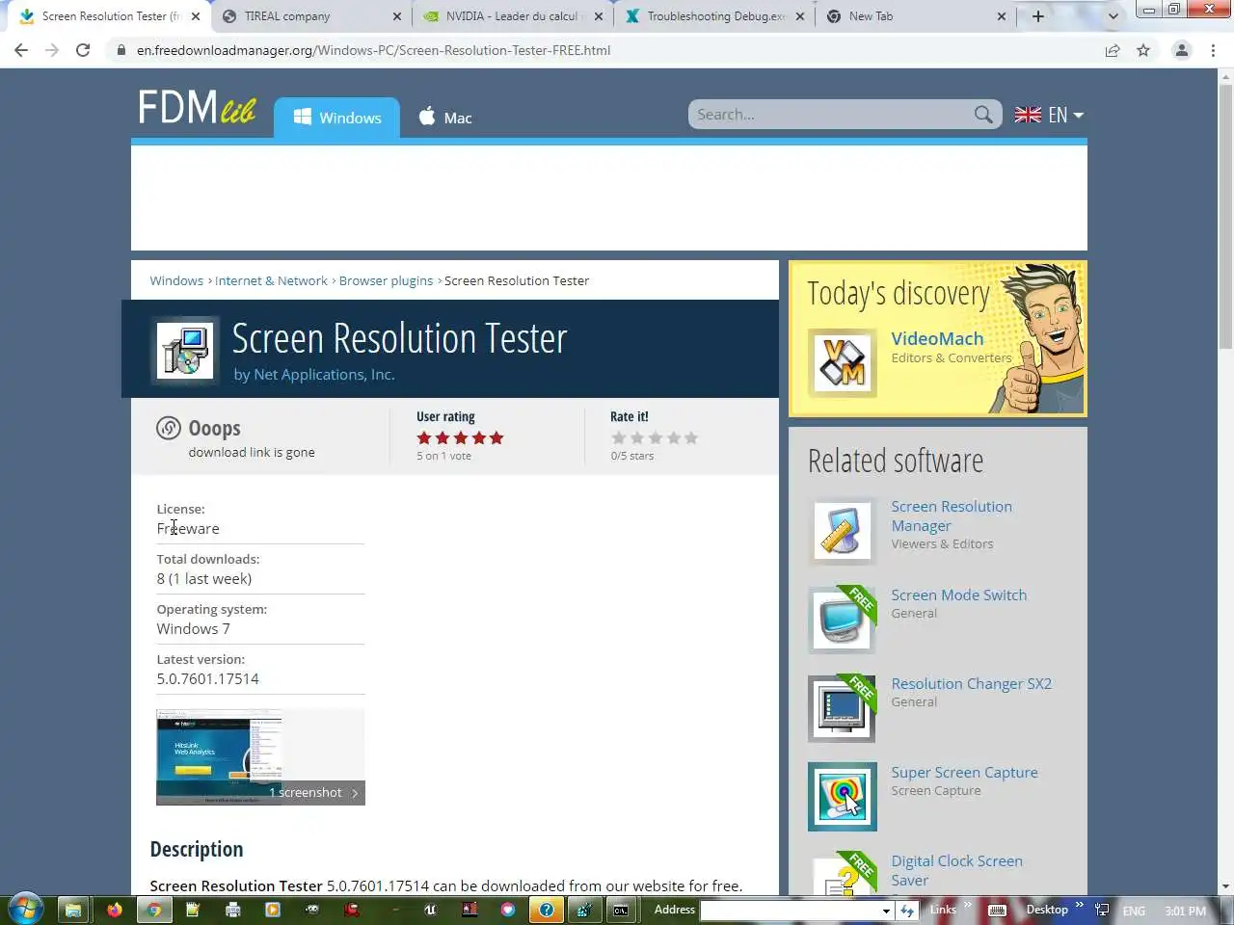Open a new browser tab with plus
1234x925 pixels.
tap(1038, 16)
